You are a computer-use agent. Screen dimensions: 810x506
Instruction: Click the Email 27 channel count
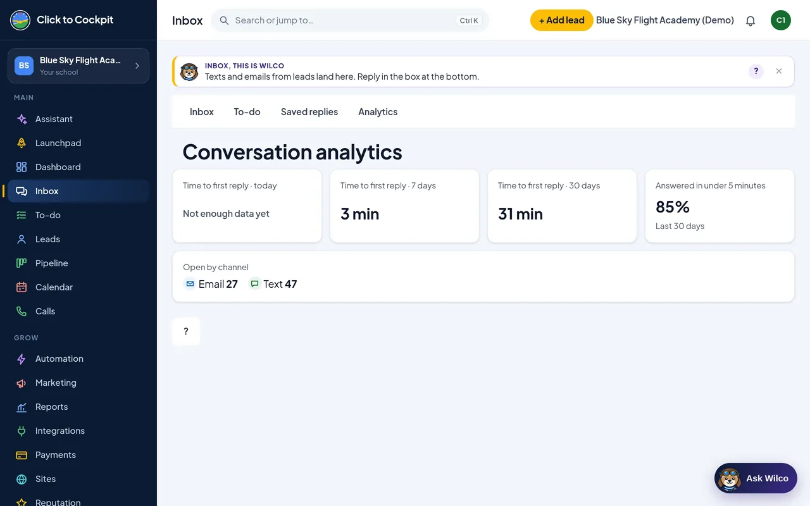[x=211, y=284]
